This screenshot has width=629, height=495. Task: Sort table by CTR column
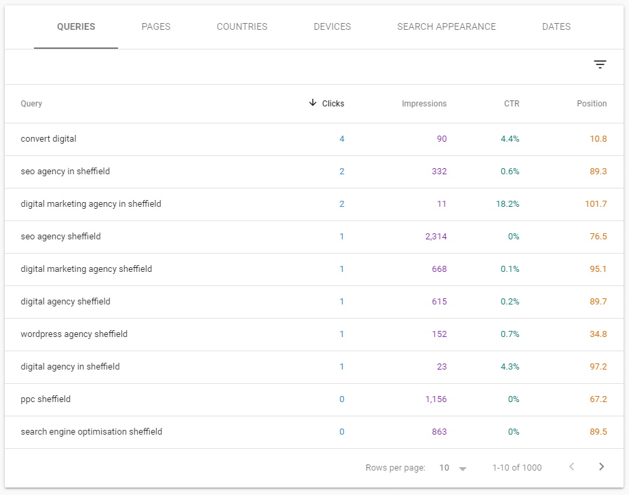tap(511, 104)
